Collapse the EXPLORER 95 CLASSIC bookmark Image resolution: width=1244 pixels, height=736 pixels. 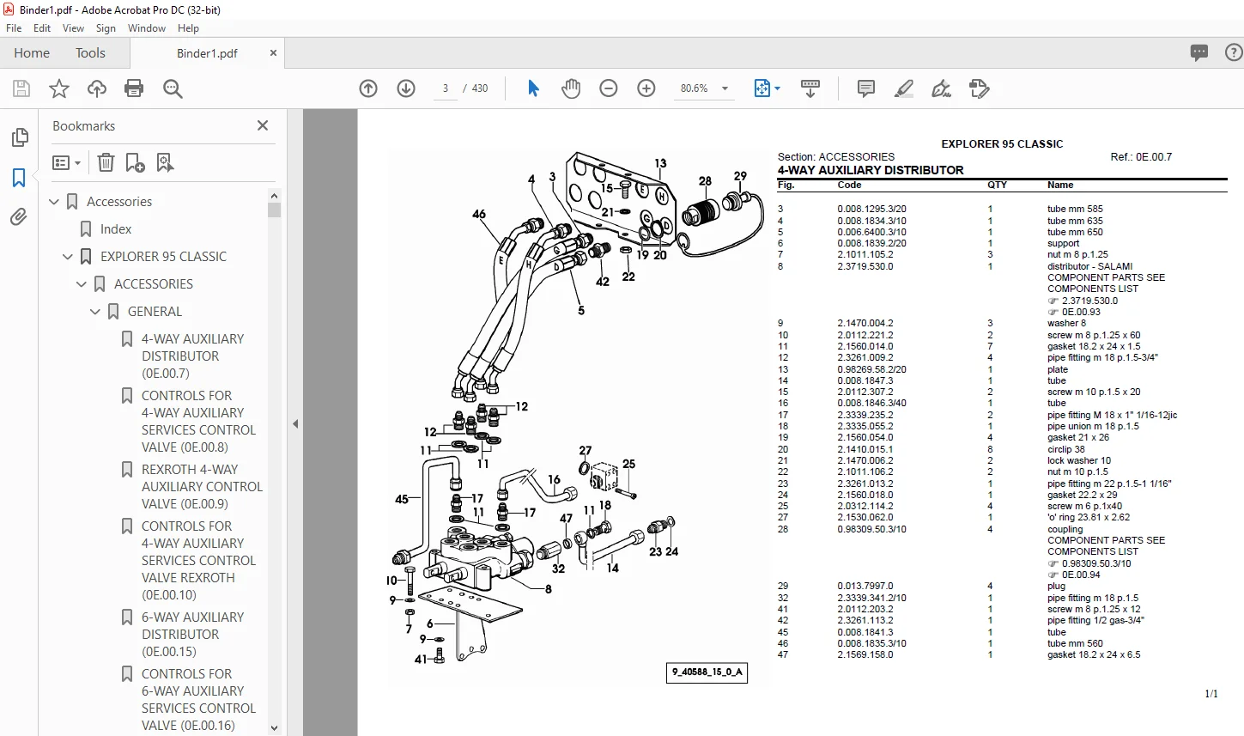[x=68, y=257]
